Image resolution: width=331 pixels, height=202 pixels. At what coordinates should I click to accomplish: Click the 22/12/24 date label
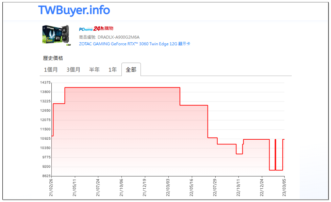click(262, 188)
